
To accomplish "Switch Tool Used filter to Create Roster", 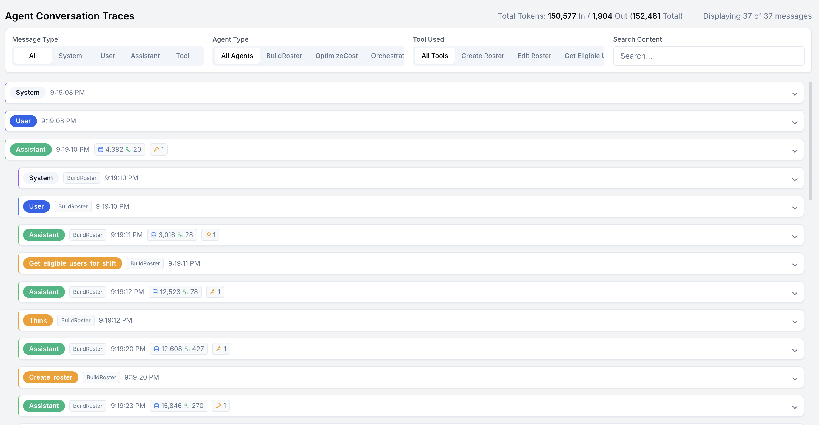I will (483, 56).
